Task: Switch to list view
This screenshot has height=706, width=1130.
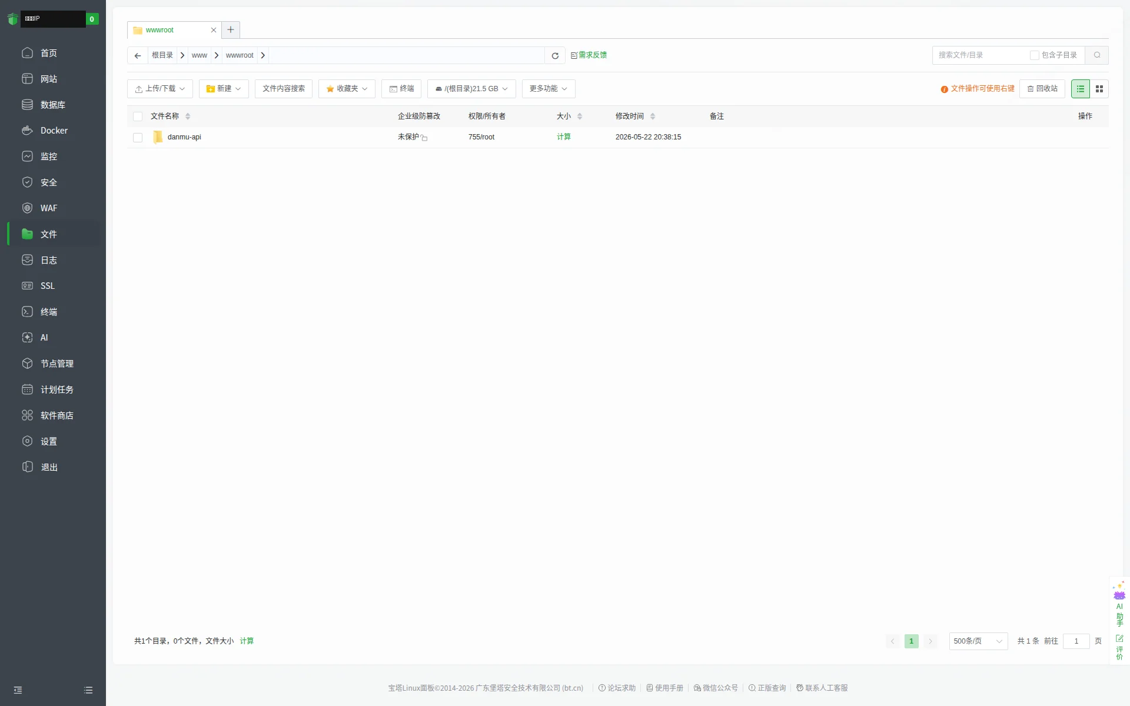Action: 1081,89
